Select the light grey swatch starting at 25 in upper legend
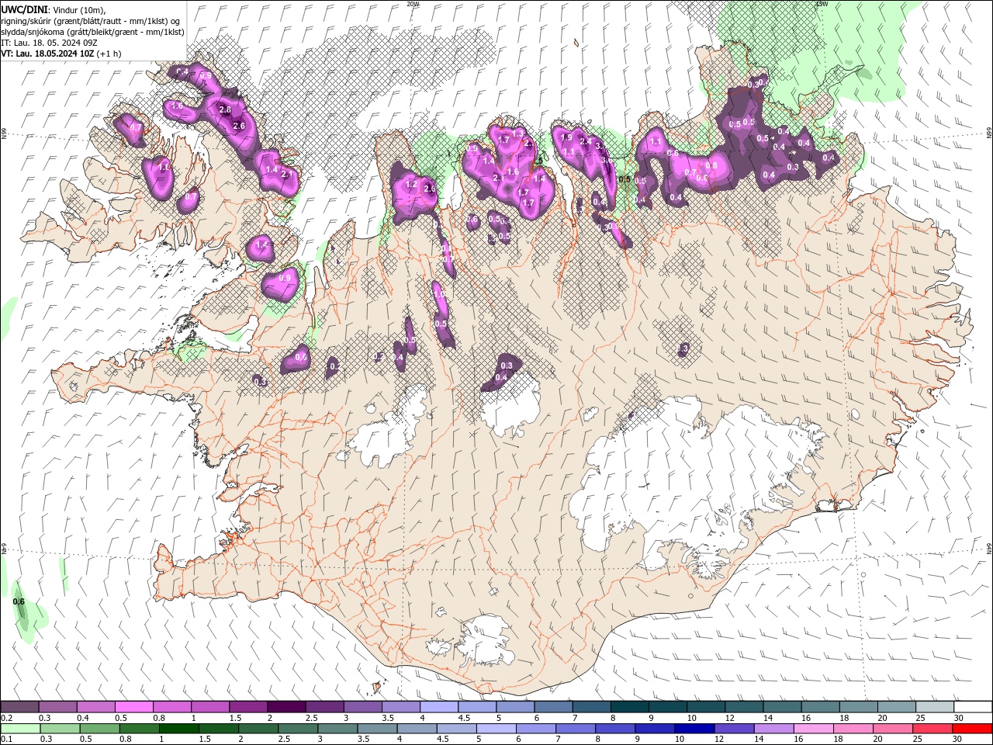993x745 pixels. coord(935,707)
